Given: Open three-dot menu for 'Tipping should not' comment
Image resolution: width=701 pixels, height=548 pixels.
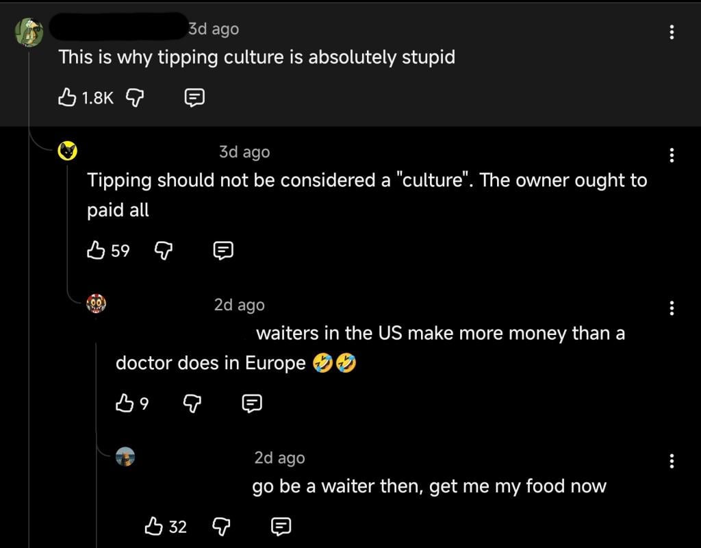Looking at the screenshot, I should coord(672,155).
